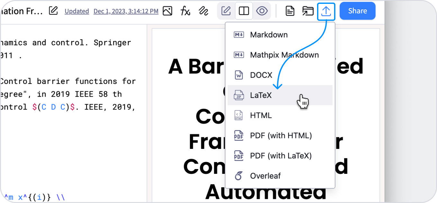
Task: Select the handwriting scribble tool
Action: click(203, 11)
